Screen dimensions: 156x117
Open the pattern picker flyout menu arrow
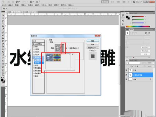(73, 54)
